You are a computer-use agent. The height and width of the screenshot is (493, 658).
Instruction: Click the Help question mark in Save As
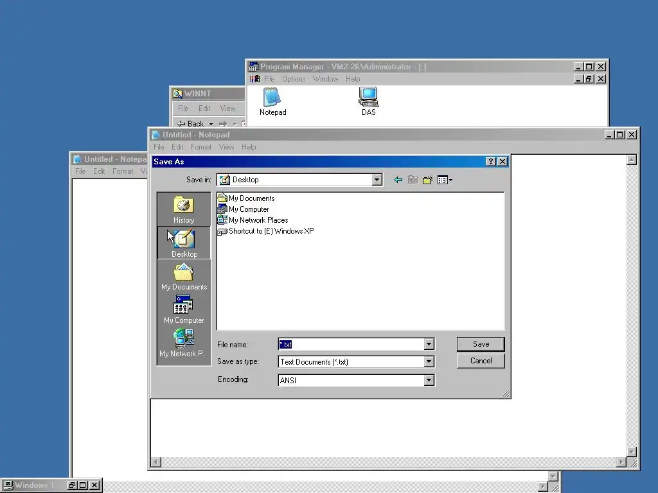[x=490, y=161]
